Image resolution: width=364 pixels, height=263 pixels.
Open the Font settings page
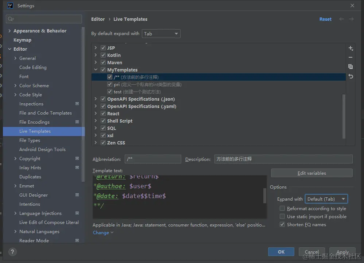24,76
